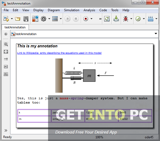Open the Simulation menu
The image size is (160, 141).
coord(72,10)
